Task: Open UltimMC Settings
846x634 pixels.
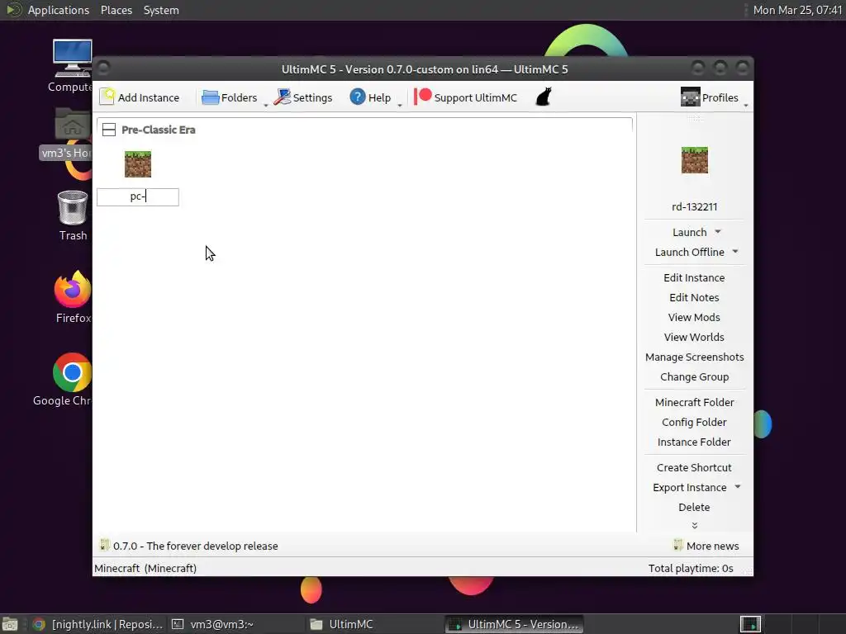Action: coord(302,97)
